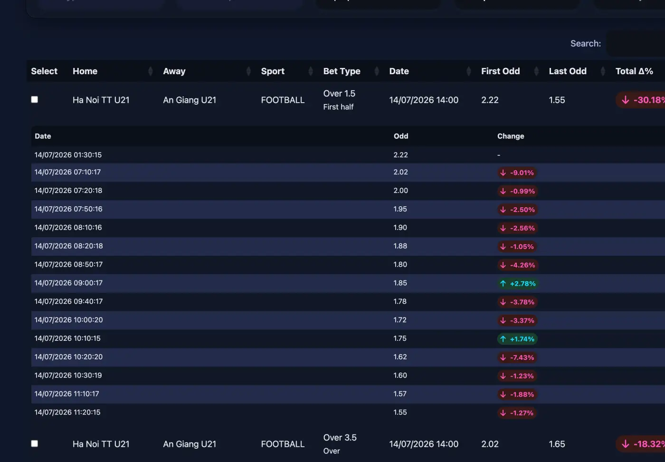Focus the Search input field
The height and width of the screenshot is (462, 665).
tap(636, 44)
